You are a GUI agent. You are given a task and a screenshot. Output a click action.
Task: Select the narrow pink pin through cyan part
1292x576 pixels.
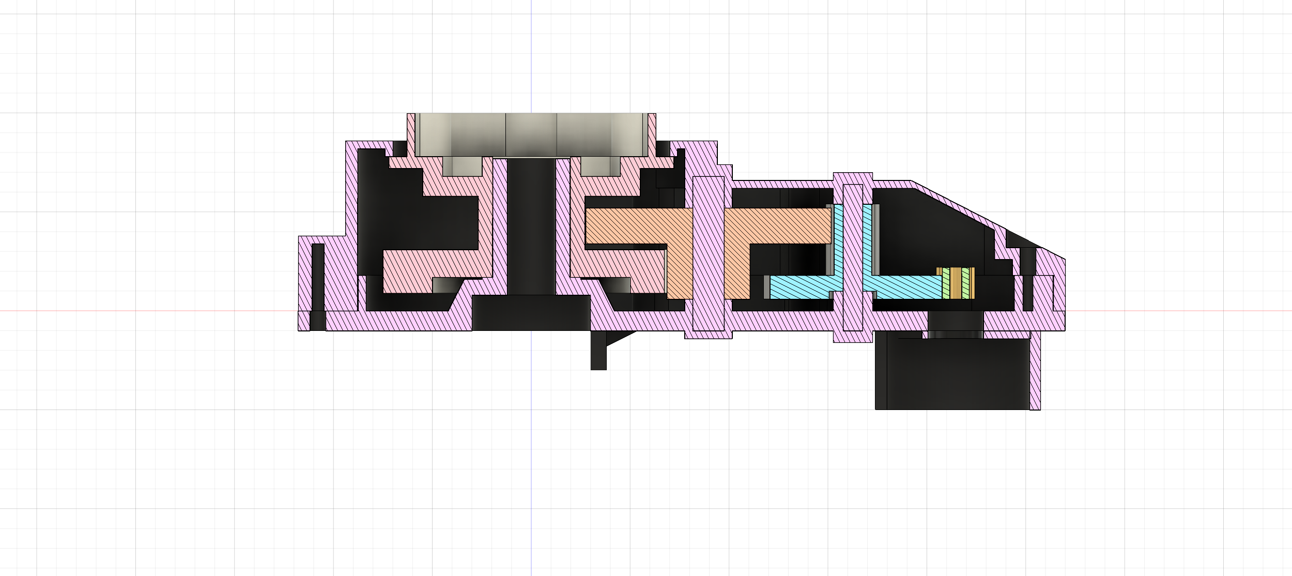tap(853, 259)
